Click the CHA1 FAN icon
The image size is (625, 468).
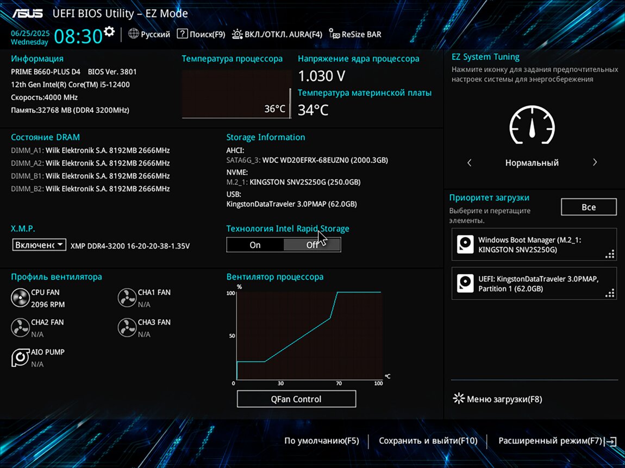pyautogui.click(x=127, y=298)
